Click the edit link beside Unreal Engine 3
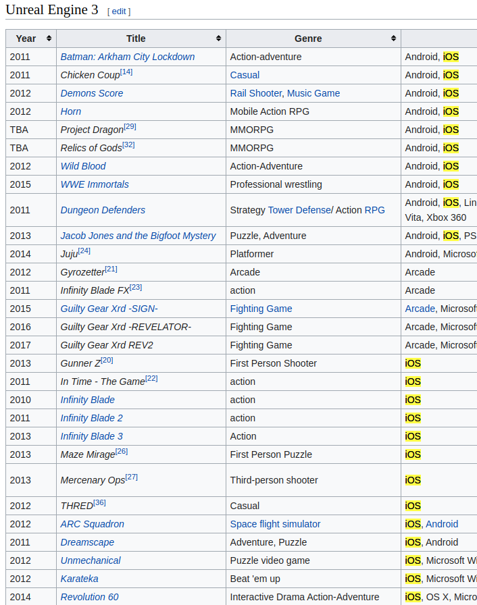Screen dimensions: 477x605 pyautogui.click(x=119, y=11)
